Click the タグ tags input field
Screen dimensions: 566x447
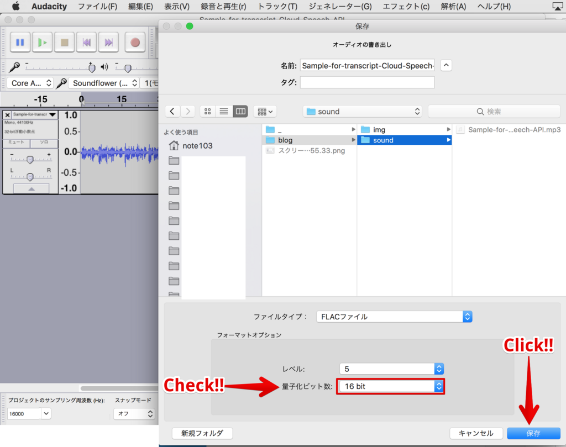(367, 82)
